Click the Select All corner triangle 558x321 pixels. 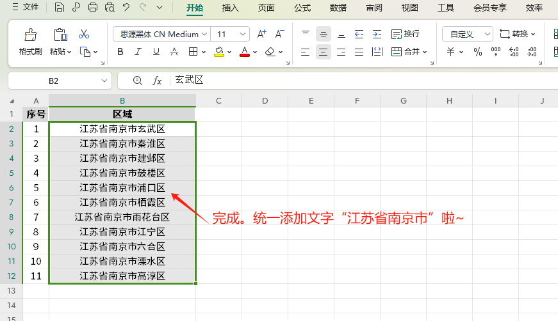(12, 101)
